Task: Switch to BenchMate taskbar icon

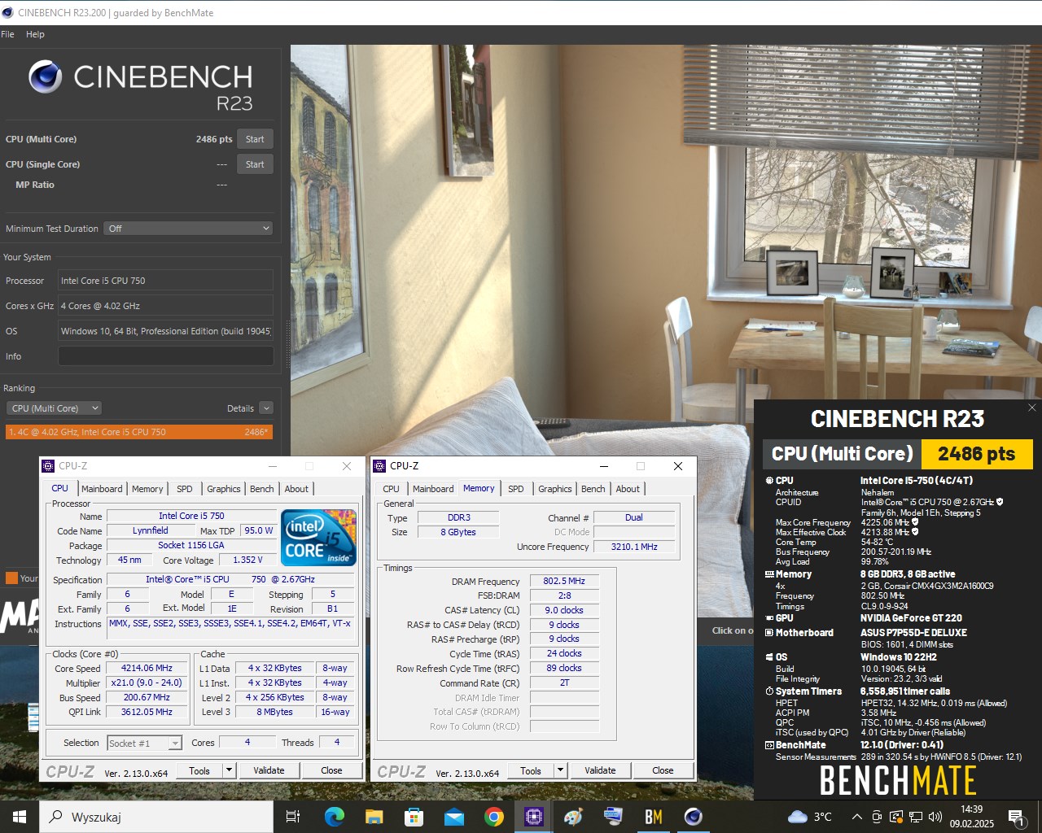Action: pos(654,817)
